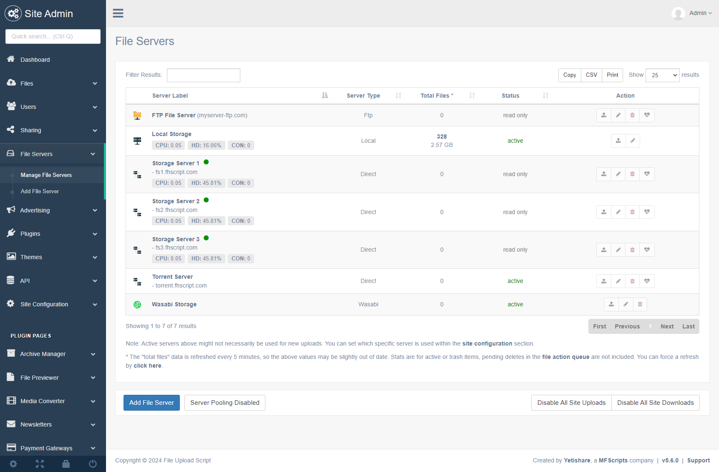
Task: Expand the Users sidebar section
Action: pyautogui.click(x=53, y=107)
